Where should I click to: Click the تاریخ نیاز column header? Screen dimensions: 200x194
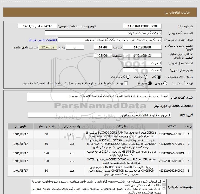coord(21,127)
